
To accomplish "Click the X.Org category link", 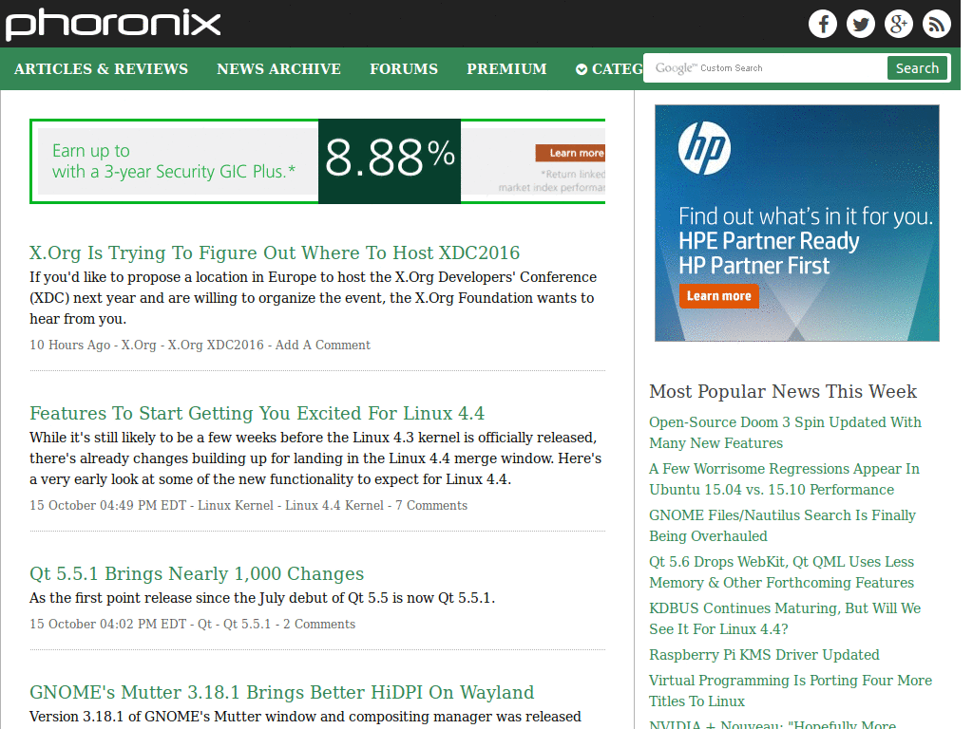I will 139,345.
